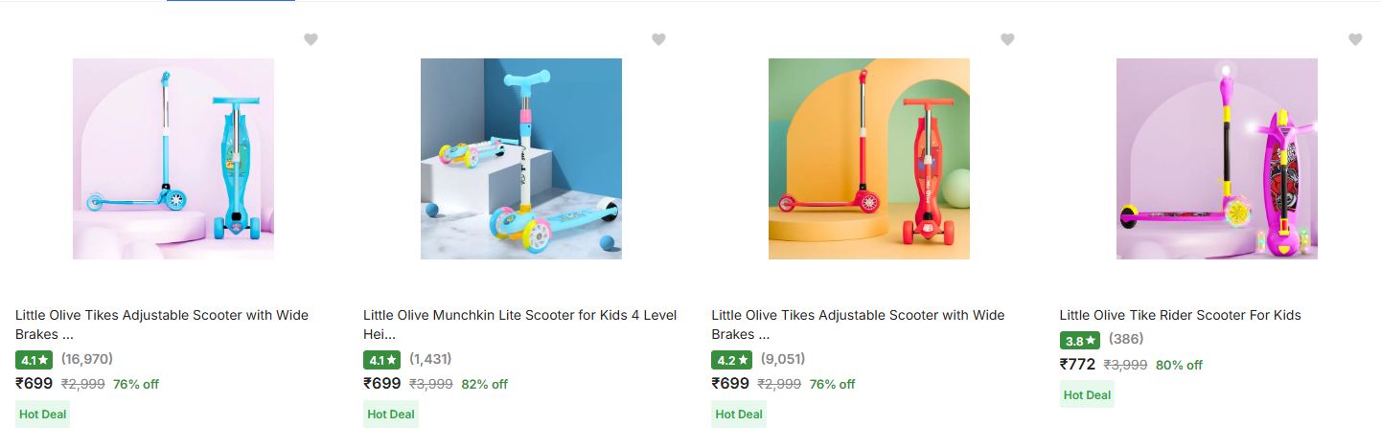Add Tike Rider Scooter to wishlist heart
The height and width of the screenshot is (448, 1381).
(1355, 39)
